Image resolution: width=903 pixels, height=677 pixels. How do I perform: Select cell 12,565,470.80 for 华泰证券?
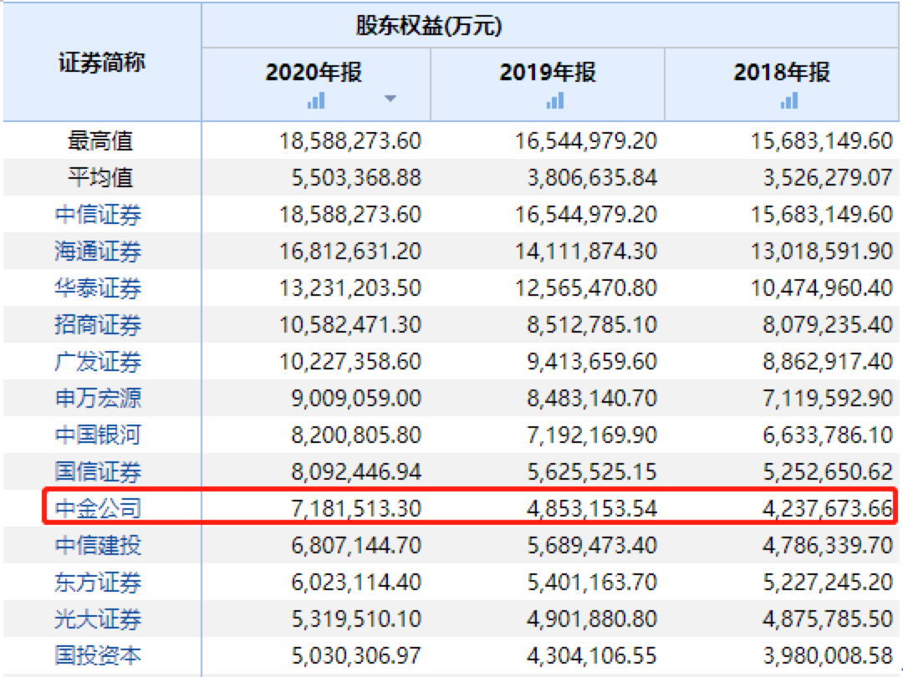[586, 288]
